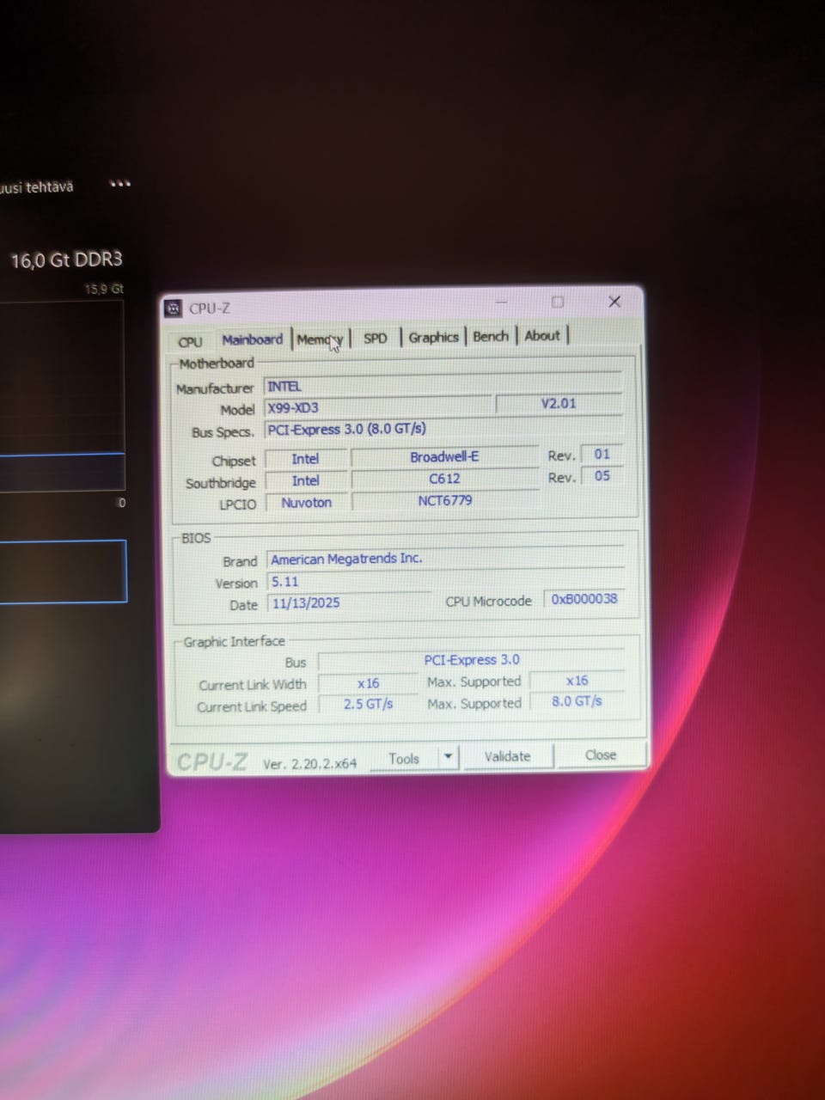Minimize the CPU-Z window

pyautogui.click(x=501, y=302)
